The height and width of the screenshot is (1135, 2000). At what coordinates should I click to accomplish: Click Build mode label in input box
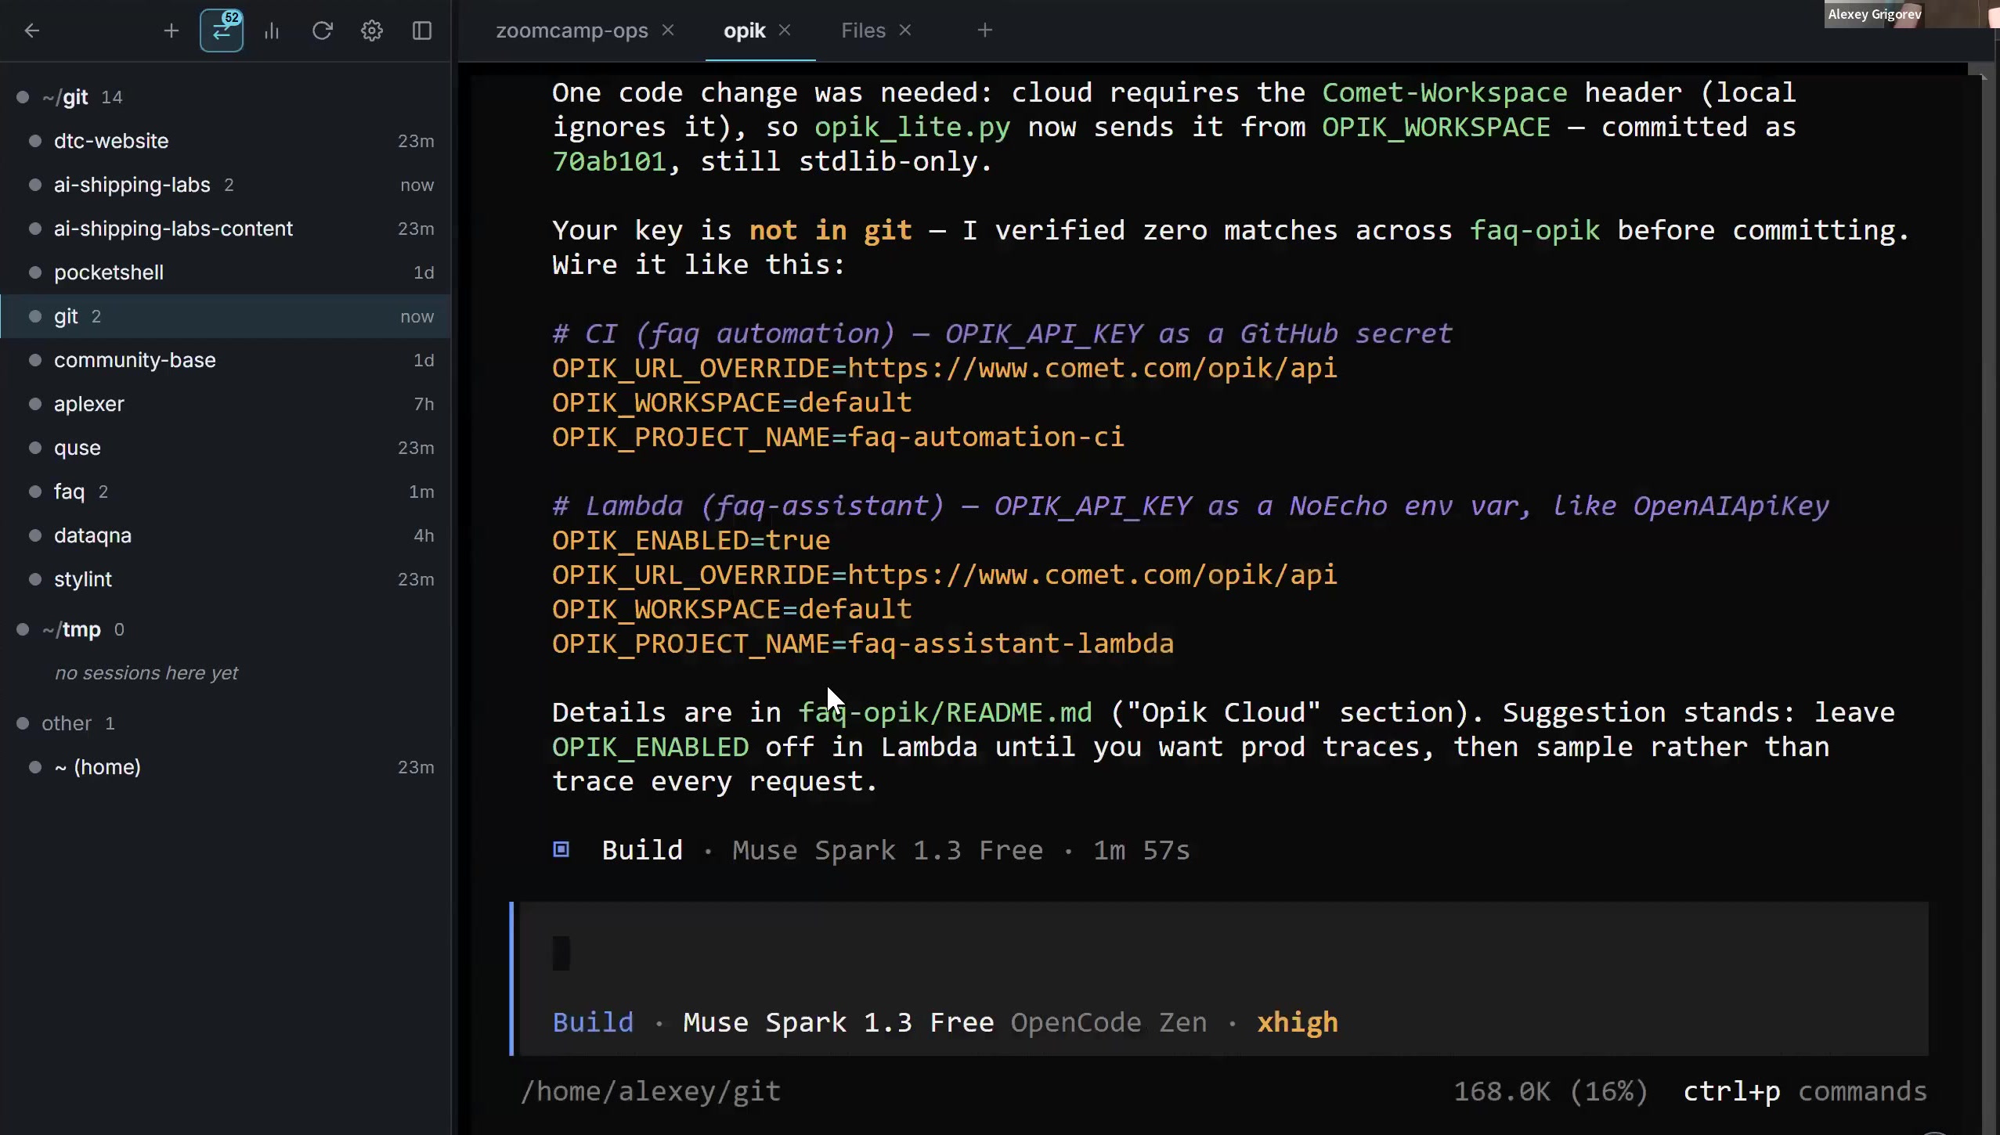[x=593, y=1022]
